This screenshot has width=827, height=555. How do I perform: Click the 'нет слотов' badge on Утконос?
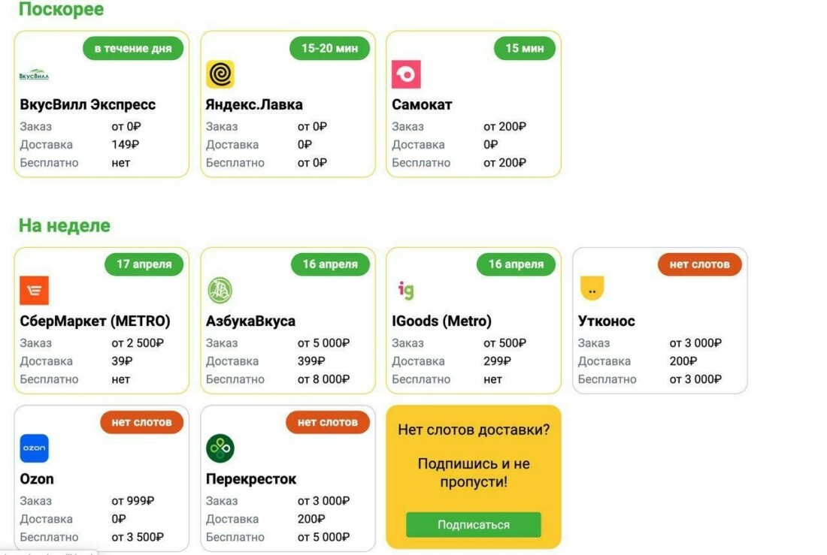tap(699, 264)
